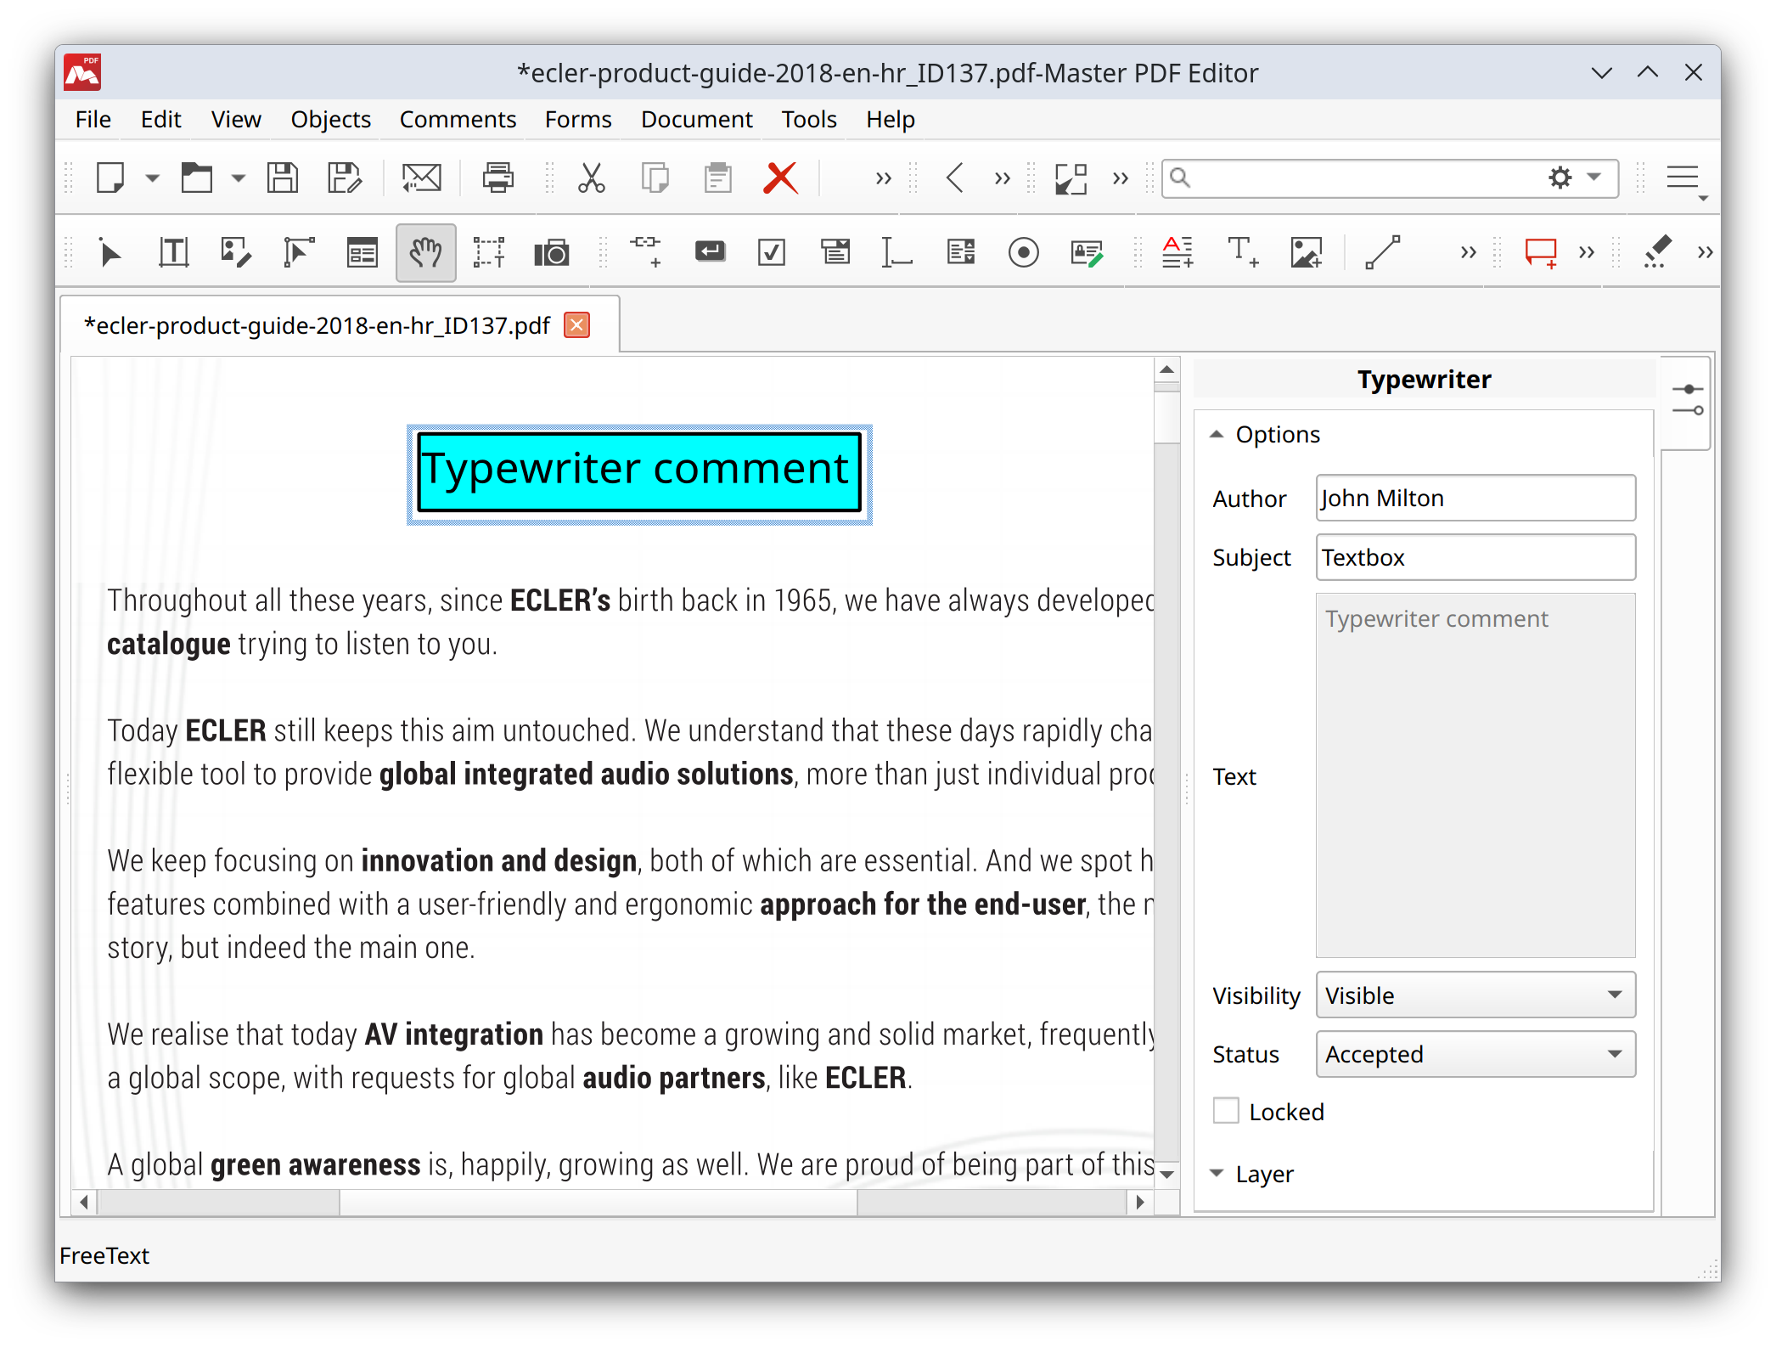Select the Edit Text tool
This screenshot has height=1347, width=1776.
click(173, 252)
